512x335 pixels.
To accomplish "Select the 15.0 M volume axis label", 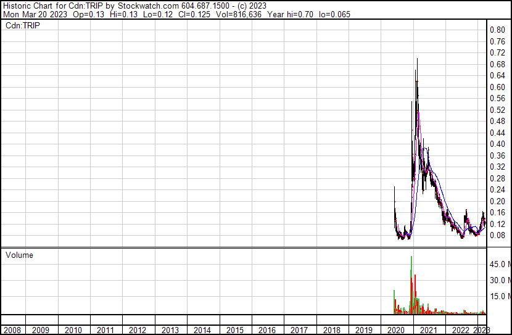I will [x=498, y=296].
